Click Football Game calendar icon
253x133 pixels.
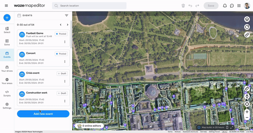click(x=22, y=35)
